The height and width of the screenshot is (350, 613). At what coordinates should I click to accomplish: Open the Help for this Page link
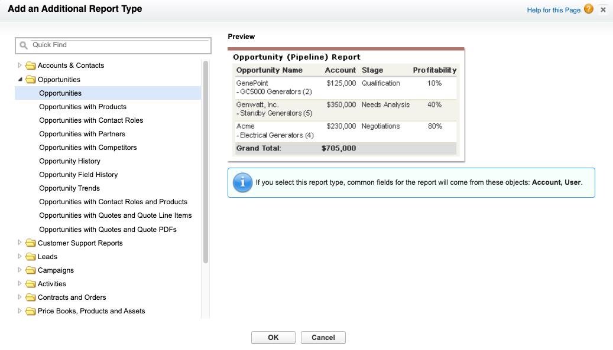click(553, 10)
